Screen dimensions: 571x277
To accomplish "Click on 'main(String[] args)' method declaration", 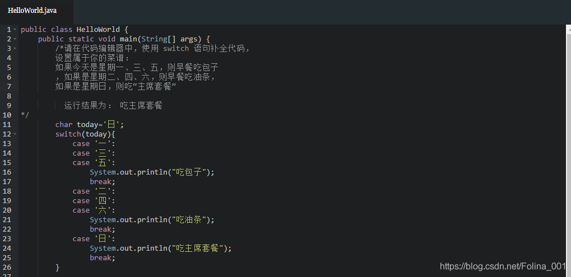I will tap(161, 39).
